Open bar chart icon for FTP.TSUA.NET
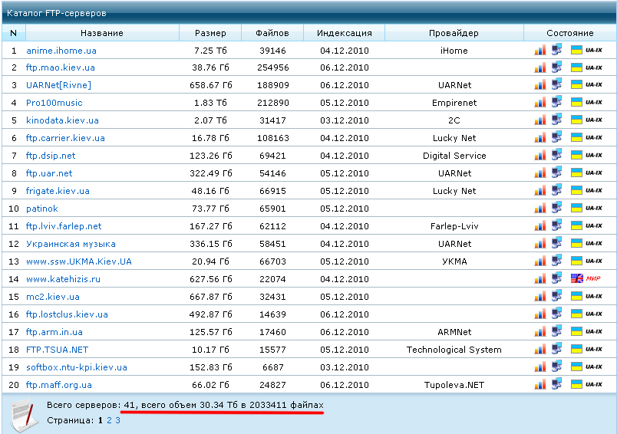Viewport: 617px width, 434px height. 540,349
